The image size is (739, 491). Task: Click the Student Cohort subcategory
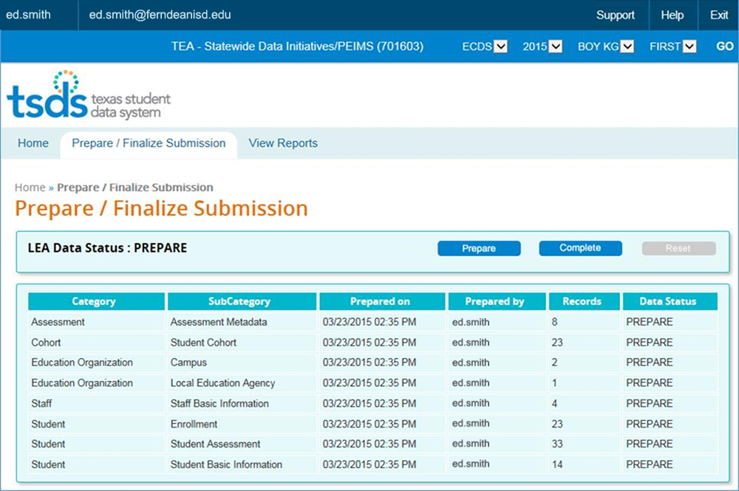[x=204, y=343]
